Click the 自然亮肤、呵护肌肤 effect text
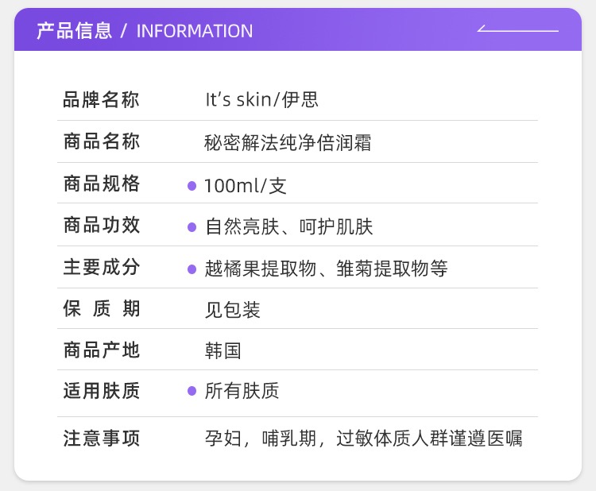The width and height of the screenshot is (596, 491). (288, 227)
